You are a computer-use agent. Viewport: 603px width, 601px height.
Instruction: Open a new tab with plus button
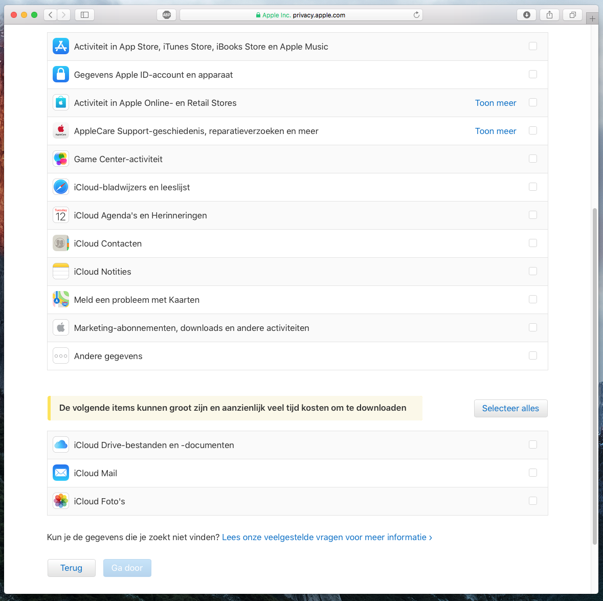592,18
